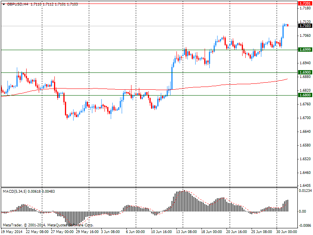
Task: Click the 20 Jun 16:00 time label
Action: coord(237,232)
